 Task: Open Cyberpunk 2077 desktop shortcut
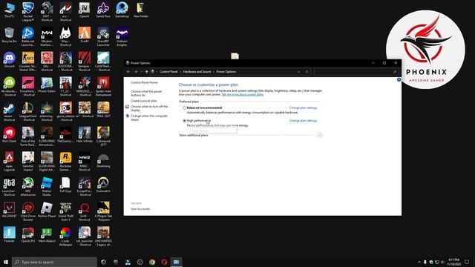[x=103, y=136]
